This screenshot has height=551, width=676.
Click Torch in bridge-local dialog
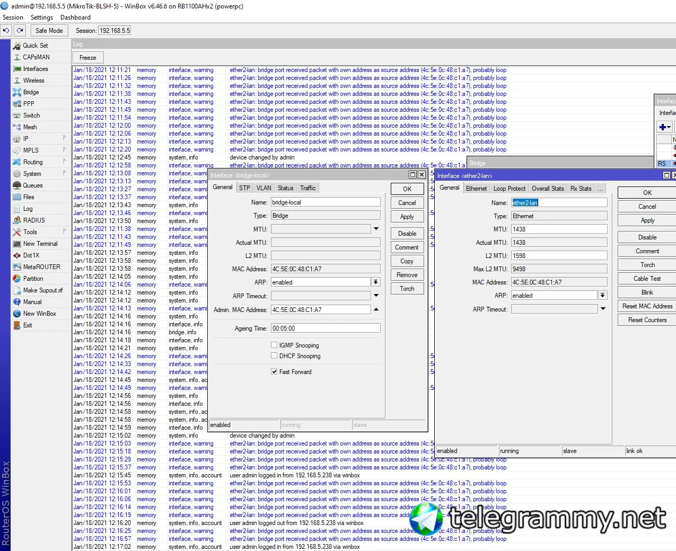coord(407,289)
